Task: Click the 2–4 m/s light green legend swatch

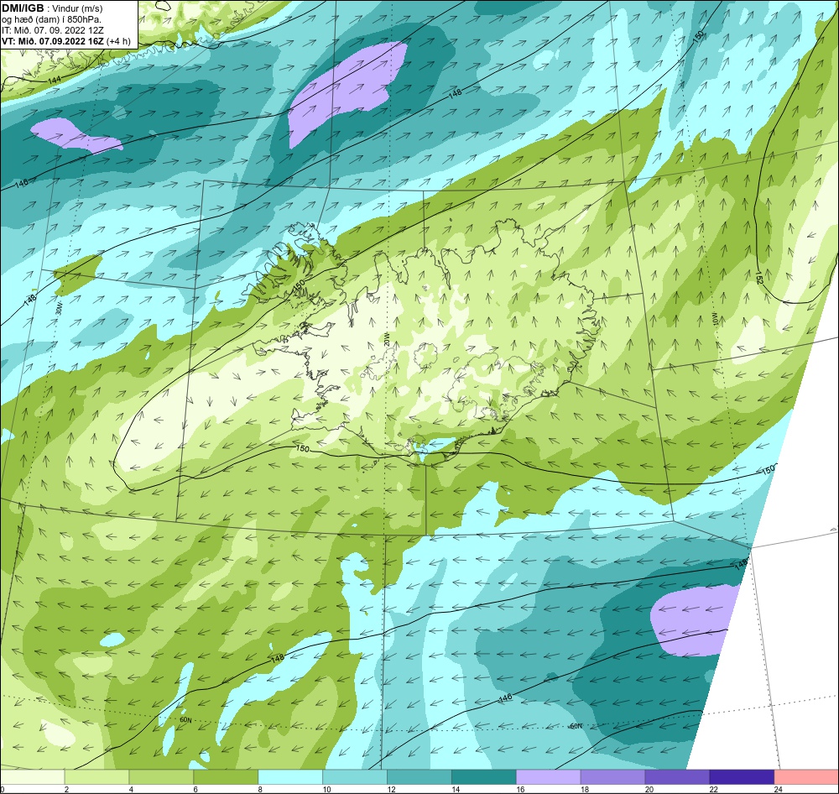Action: 96,777
